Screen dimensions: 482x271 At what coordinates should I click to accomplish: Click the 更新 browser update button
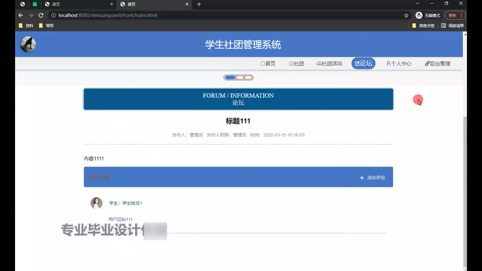pos(452,15)
